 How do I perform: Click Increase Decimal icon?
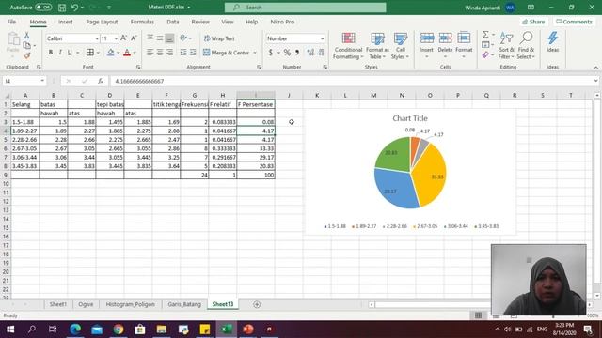310,53
